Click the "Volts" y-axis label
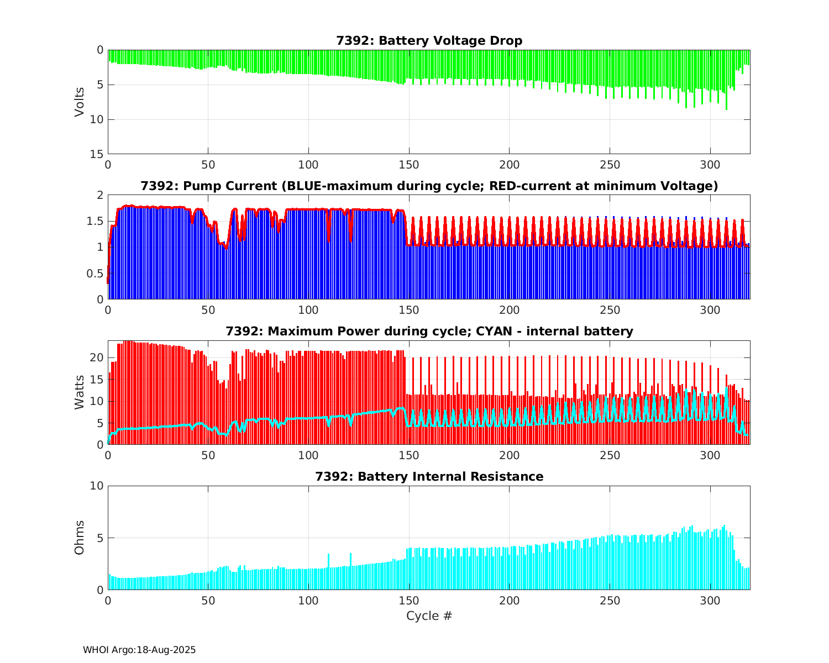The image size is (829, 663). click(80, 102)
